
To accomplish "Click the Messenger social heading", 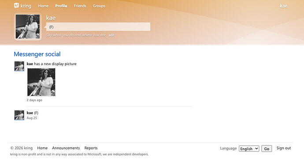I will pos(37,54).
